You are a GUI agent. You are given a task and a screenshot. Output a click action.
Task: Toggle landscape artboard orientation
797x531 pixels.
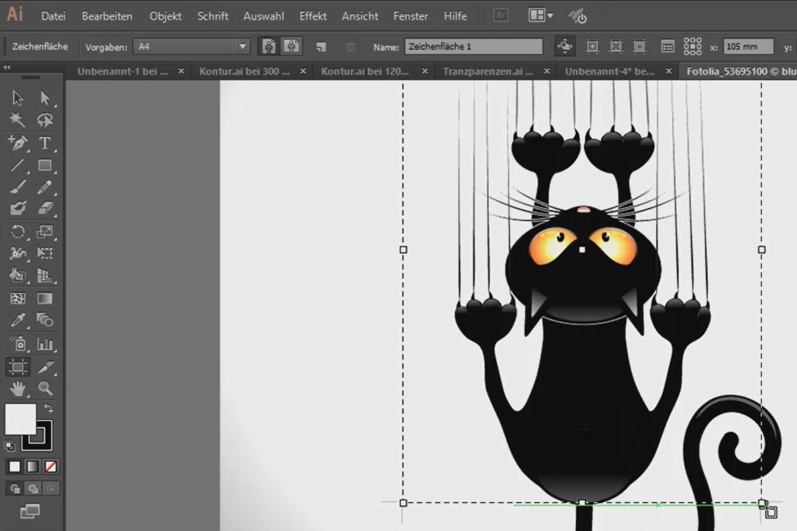pos(290,46)
